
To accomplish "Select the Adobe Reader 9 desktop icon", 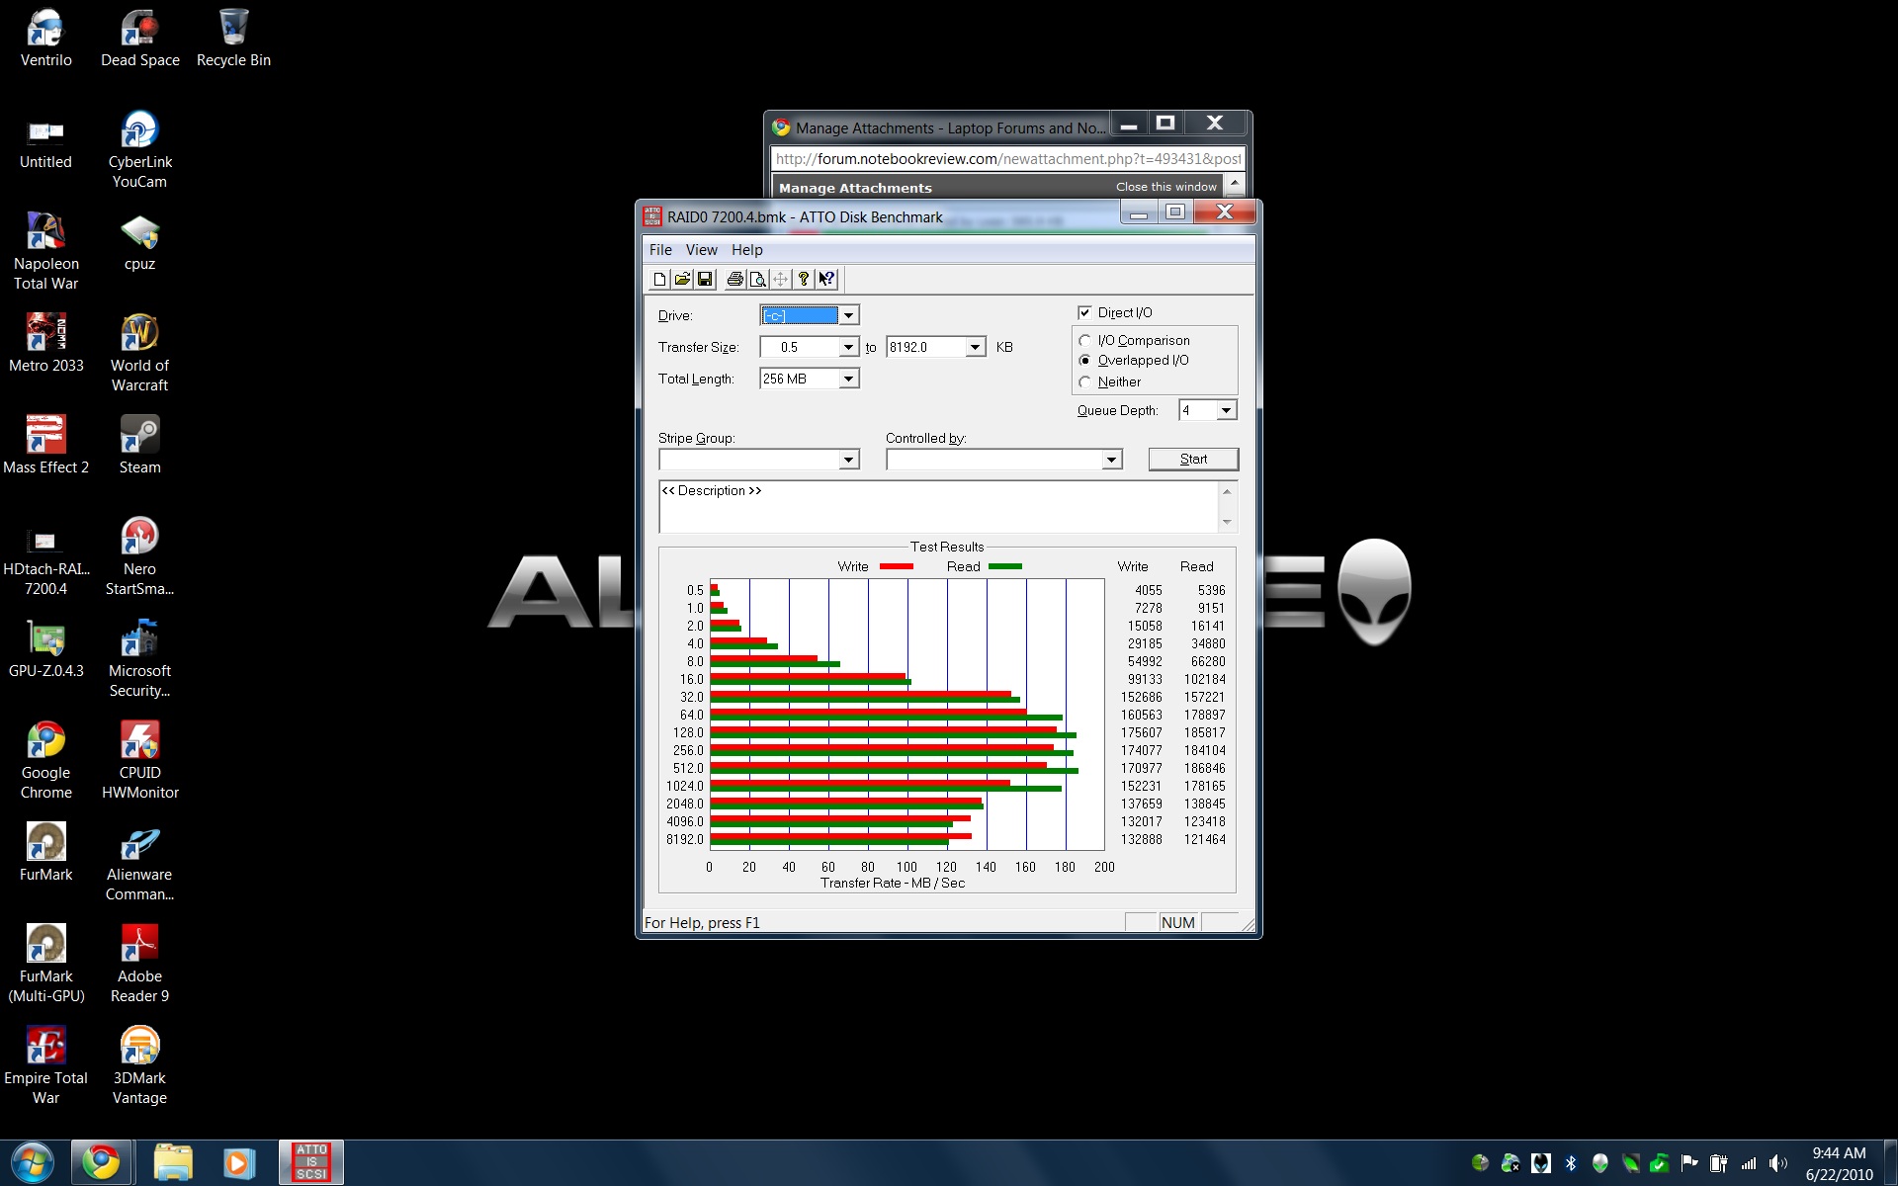I will tap(139, 964).
